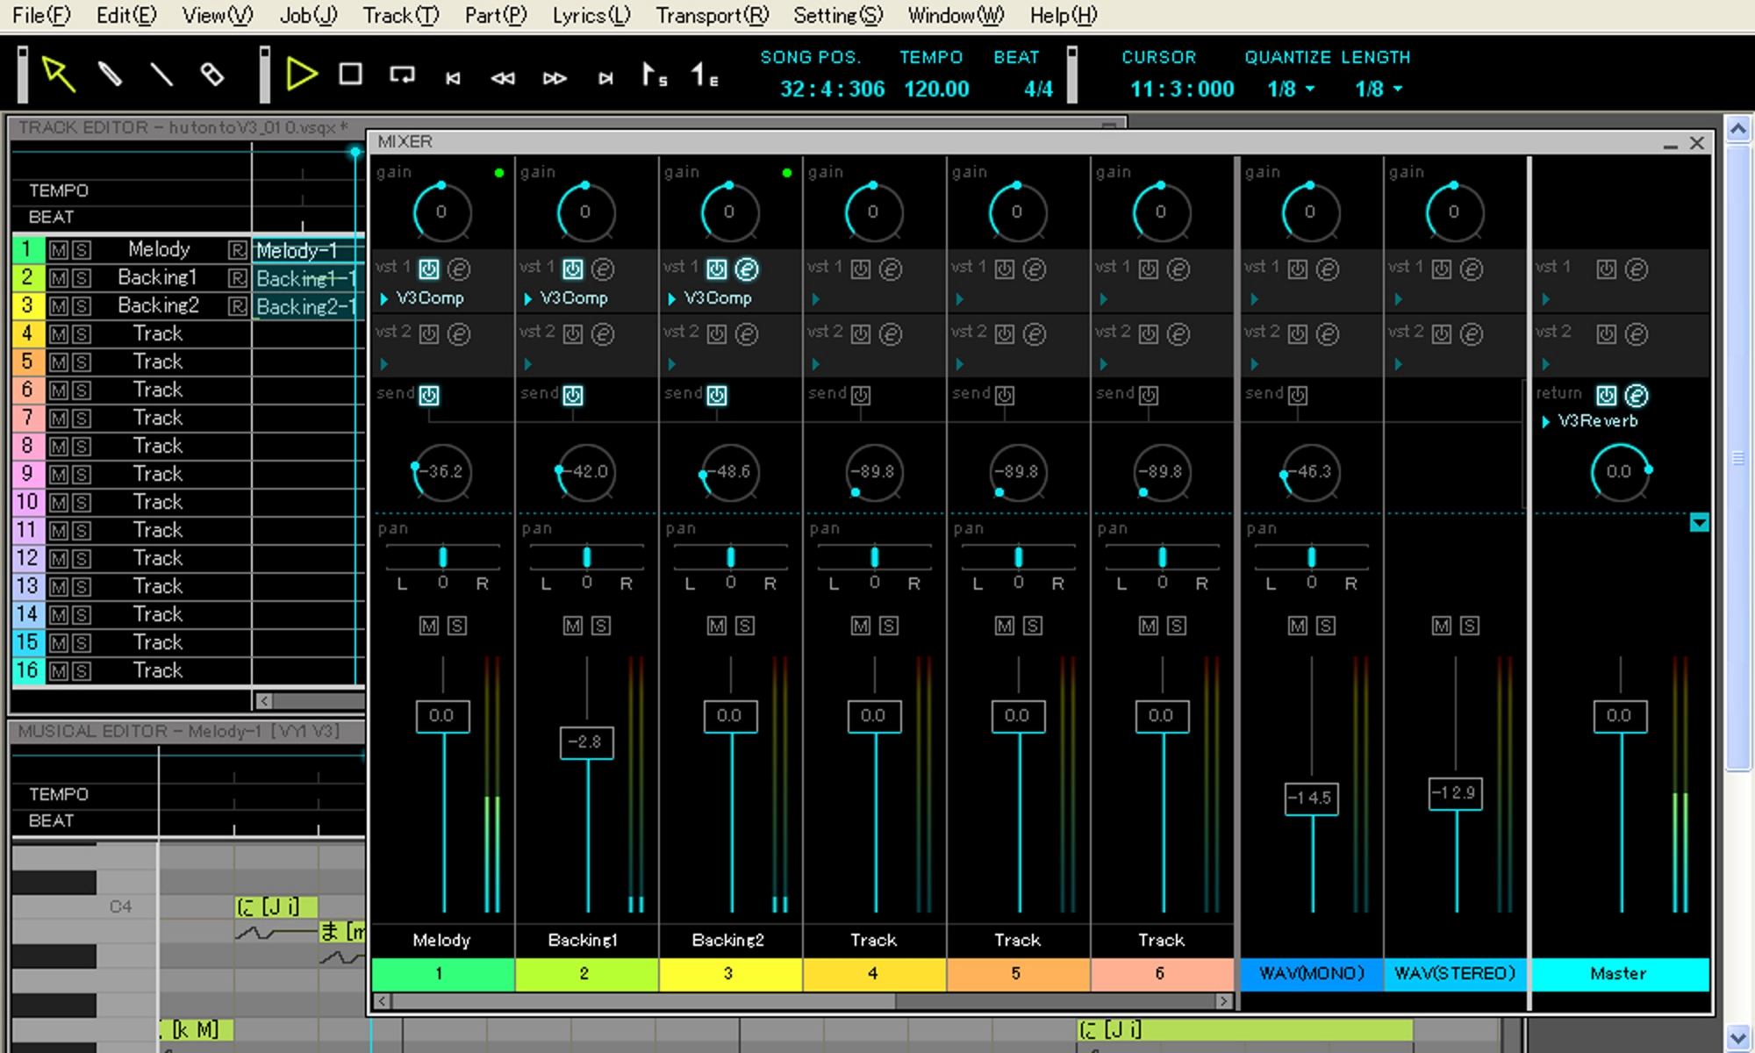The width and height of the screenshot is (1755, 1053).
Task: Open VST 1 editor on Backing2 channel
Action: coord(747,269)
